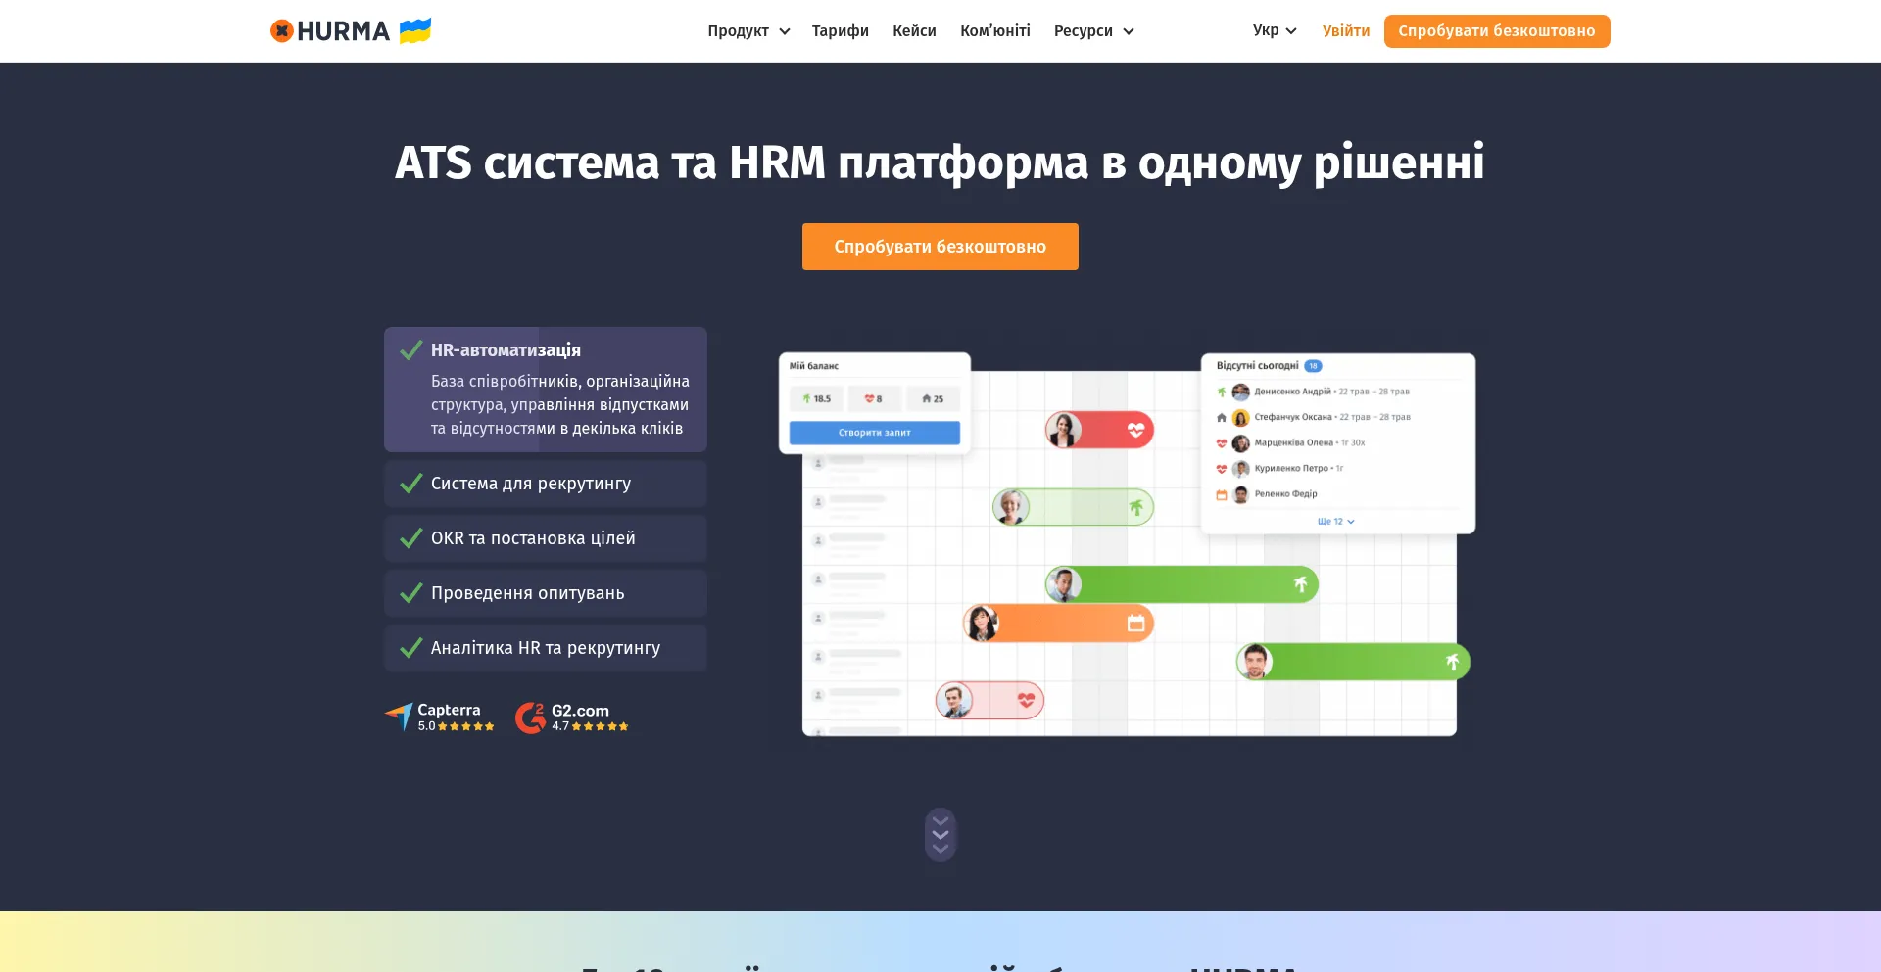Select the Система для рекрутингу checkmark item
This screenshot has width=1881, height=972.
point(545,484)
